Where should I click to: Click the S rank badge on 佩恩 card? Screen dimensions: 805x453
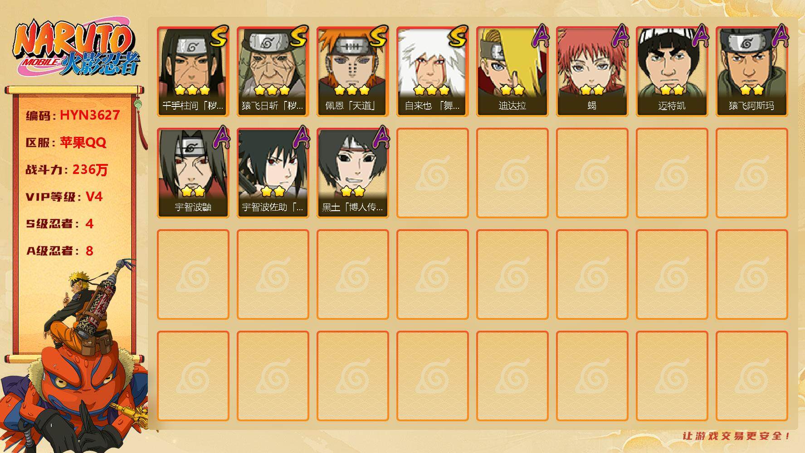pos(378,36)
